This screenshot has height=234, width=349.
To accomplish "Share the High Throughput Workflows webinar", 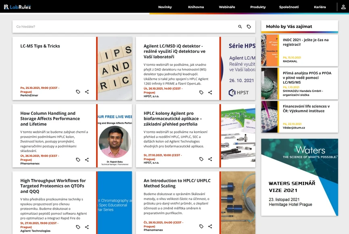I will (x=87, y=227).
